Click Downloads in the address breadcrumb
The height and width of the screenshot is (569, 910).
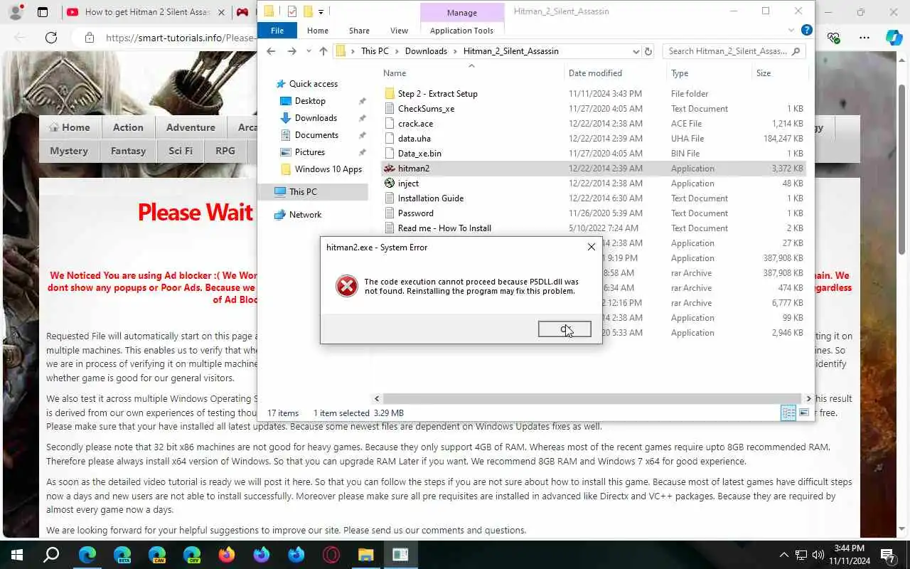(x=426, y=51)
